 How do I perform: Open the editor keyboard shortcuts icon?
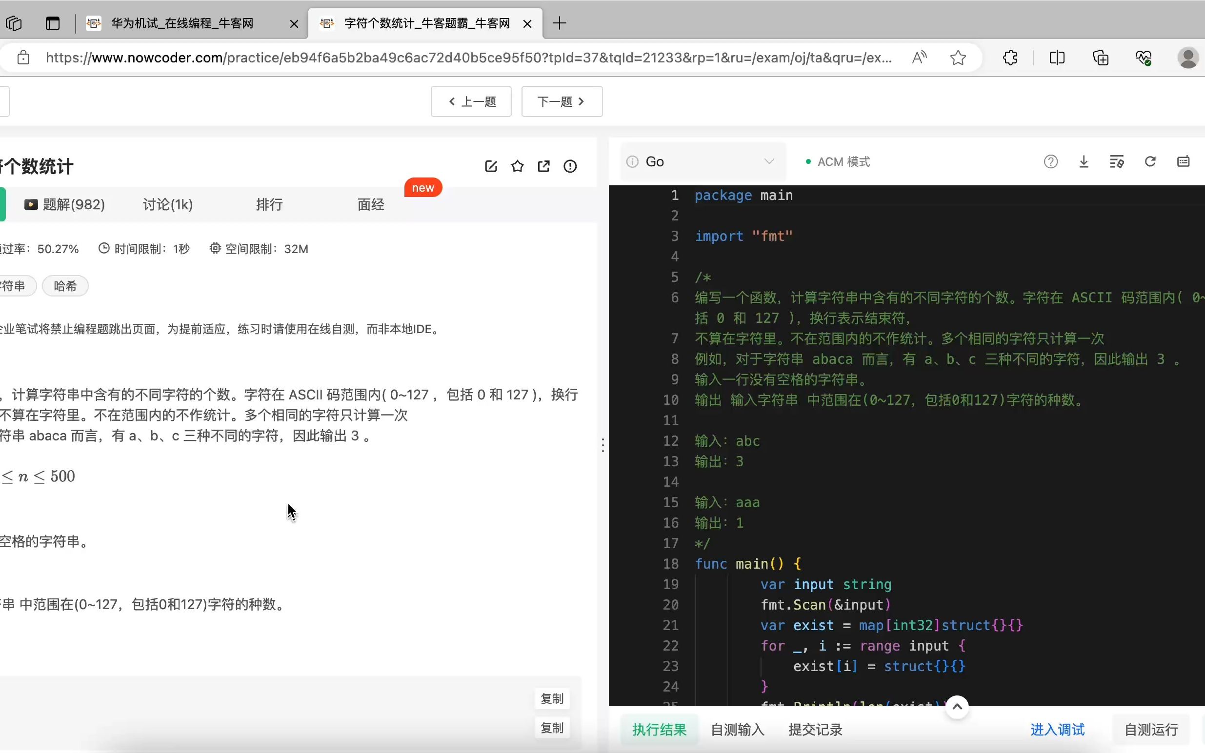(x=1183, y=161)
